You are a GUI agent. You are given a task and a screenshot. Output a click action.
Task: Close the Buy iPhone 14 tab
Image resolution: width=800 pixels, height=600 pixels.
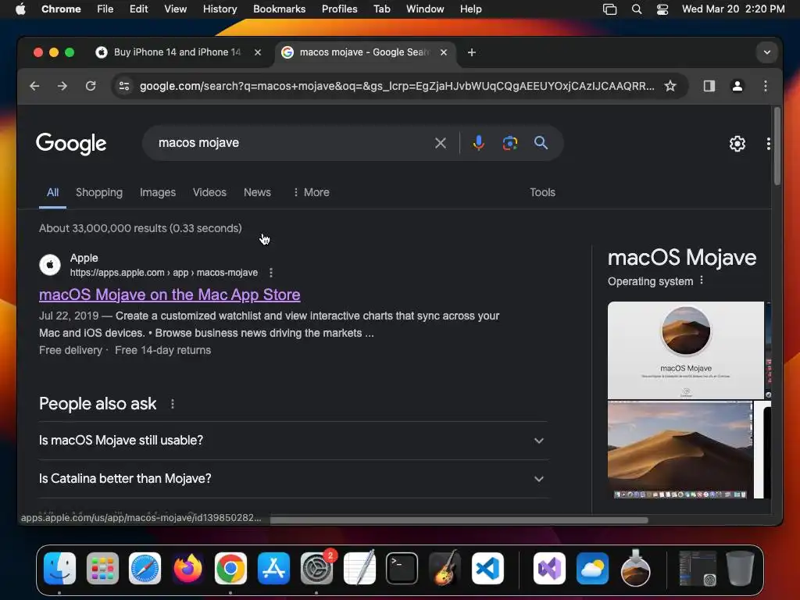258,52
